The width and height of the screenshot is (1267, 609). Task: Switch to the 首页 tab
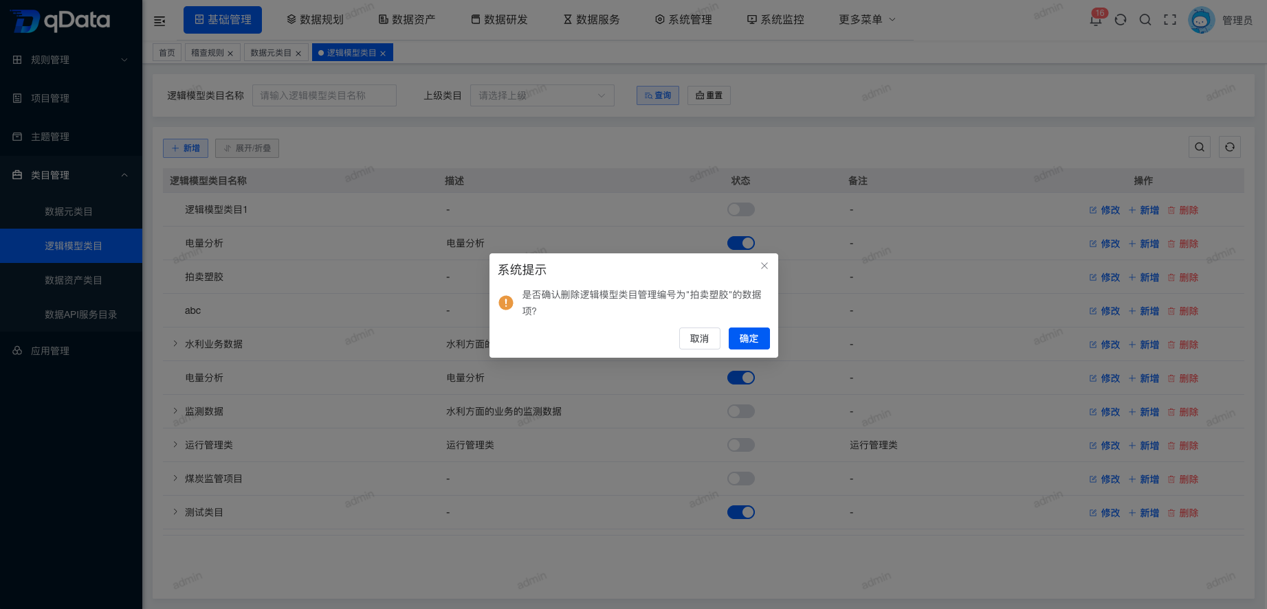pos(167,53)
